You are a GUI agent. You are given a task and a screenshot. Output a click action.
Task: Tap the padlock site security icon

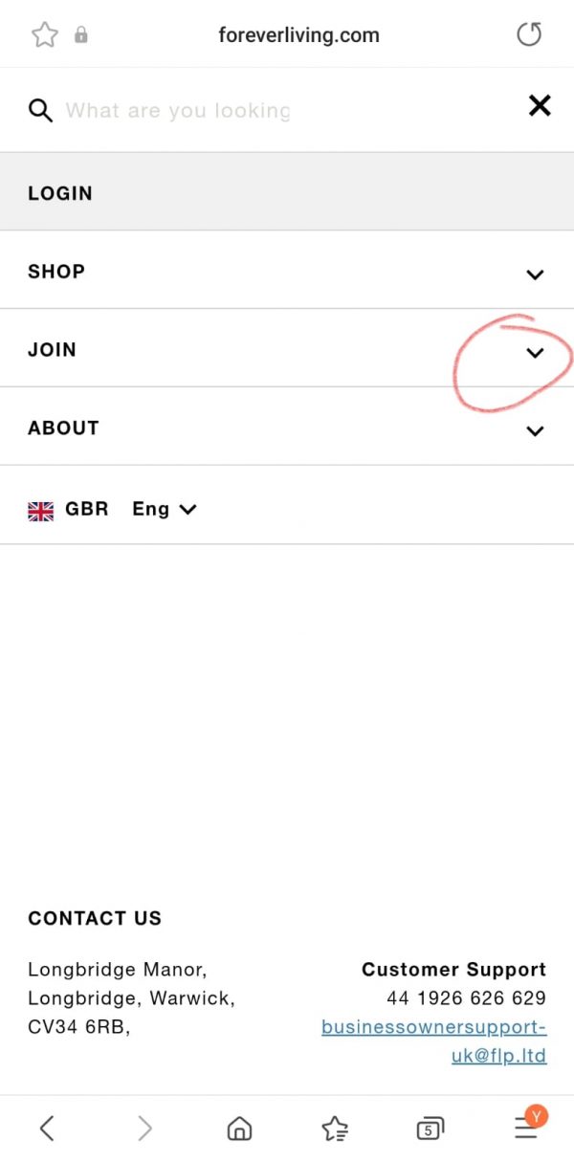(81, 35)
